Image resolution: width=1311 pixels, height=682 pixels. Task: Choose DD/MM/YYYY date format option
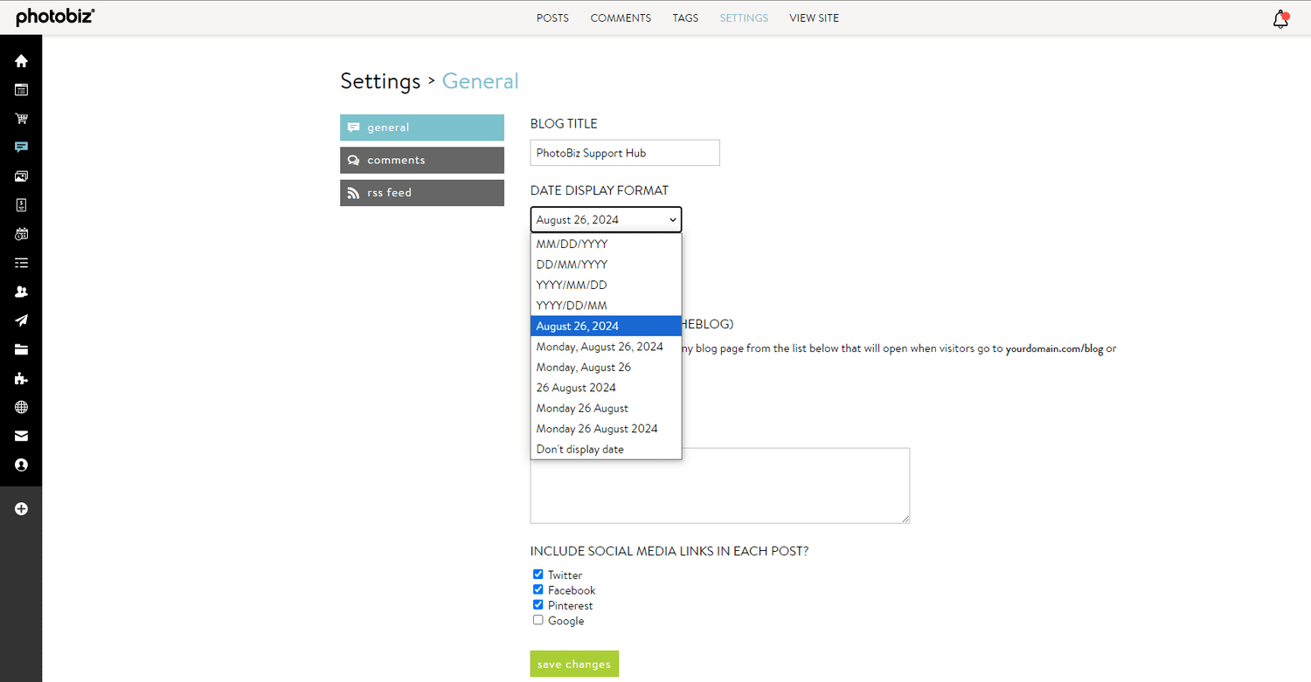click(606, 265)
